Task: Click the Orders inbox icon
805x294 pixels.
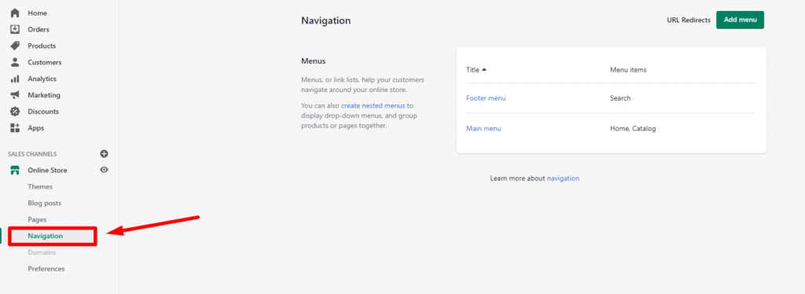Action: coord(15,29)
